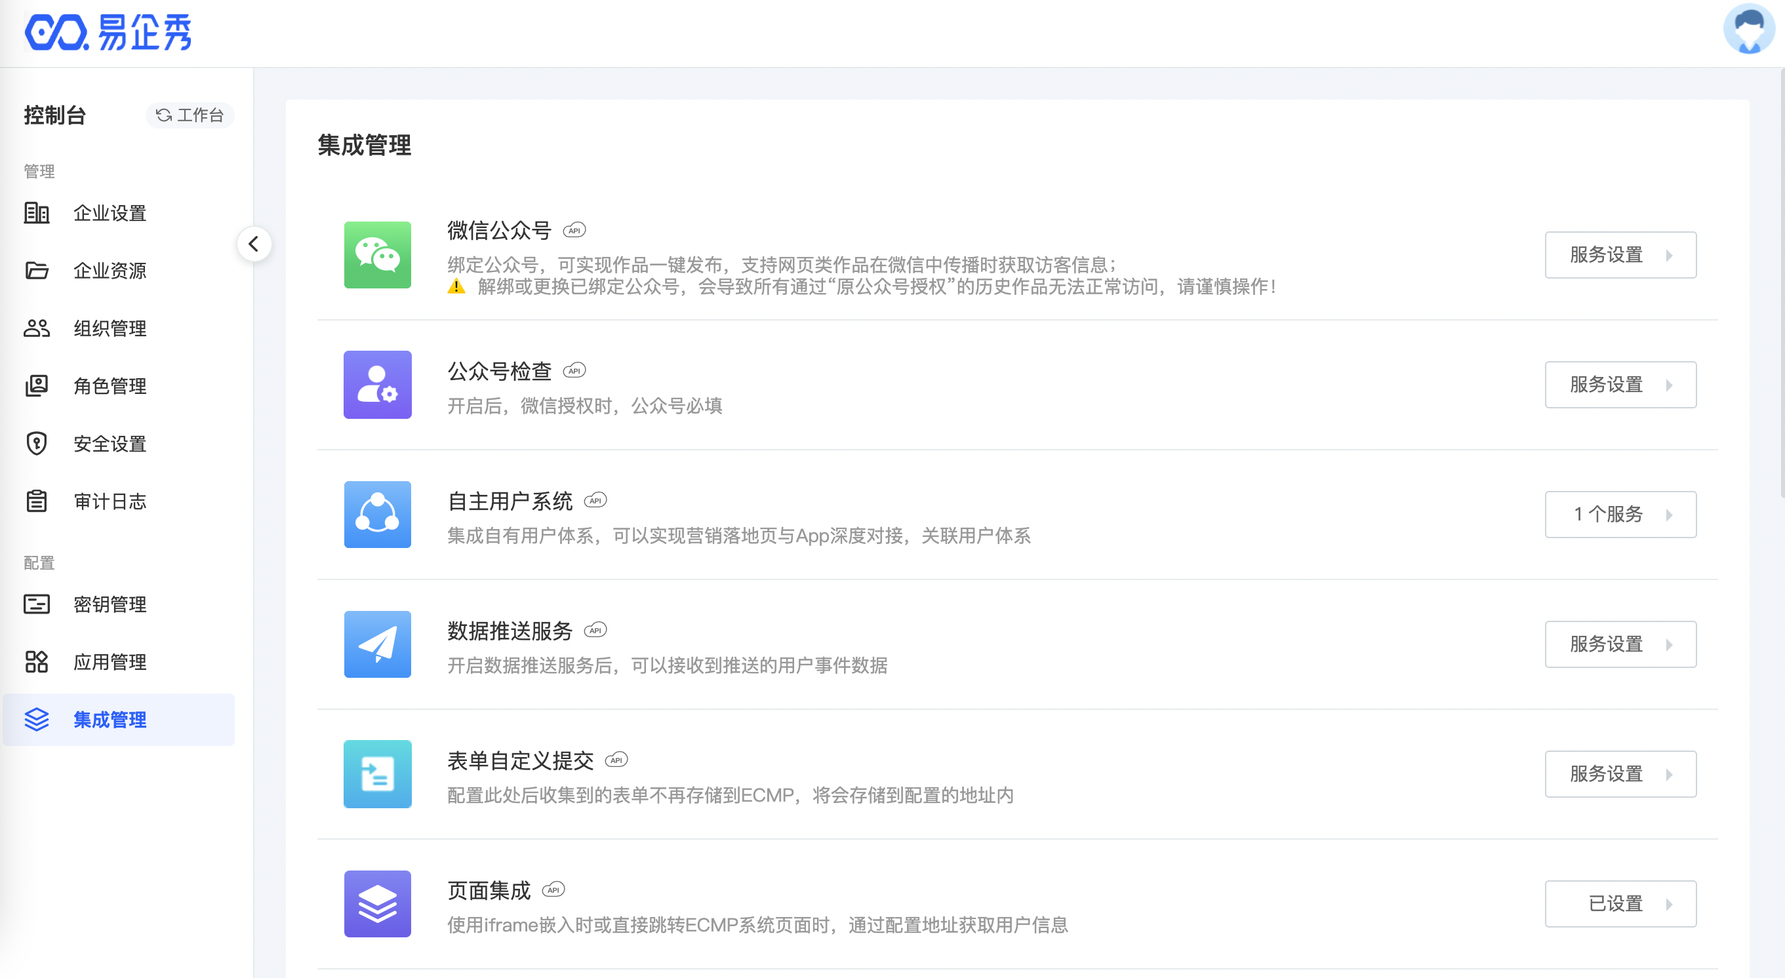Open the 1 个服务 button for 自主用户系统
1785x978 pixels.
1621,515
